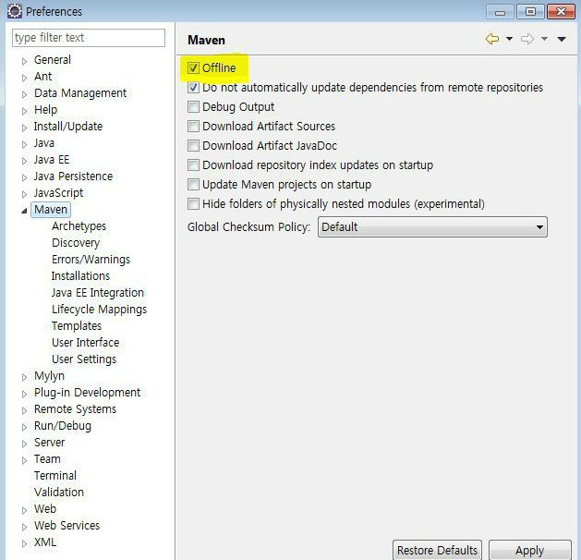
Task: Expand the XML node arrow
Action: pyautogui.click(x=24, y=543)
